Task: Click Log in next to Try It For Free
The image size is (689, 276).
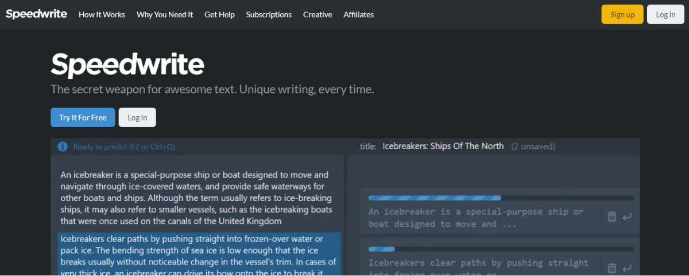Action: [x=137, y=117]
